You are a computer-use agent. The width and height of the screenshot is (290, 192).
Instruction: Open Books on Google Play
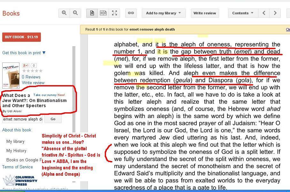click(24, 160)
